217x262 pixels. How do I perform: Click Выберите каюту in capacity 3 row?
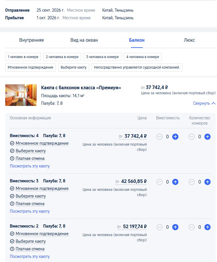click(x=31, y=196)
